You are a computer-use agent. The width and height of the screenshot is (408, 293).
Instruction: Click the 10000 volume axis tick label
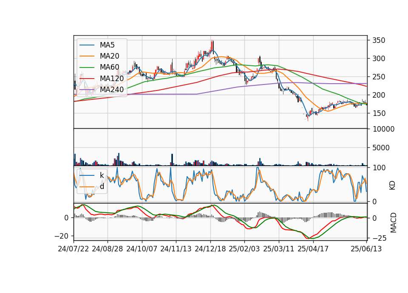(x=383, y=129)
